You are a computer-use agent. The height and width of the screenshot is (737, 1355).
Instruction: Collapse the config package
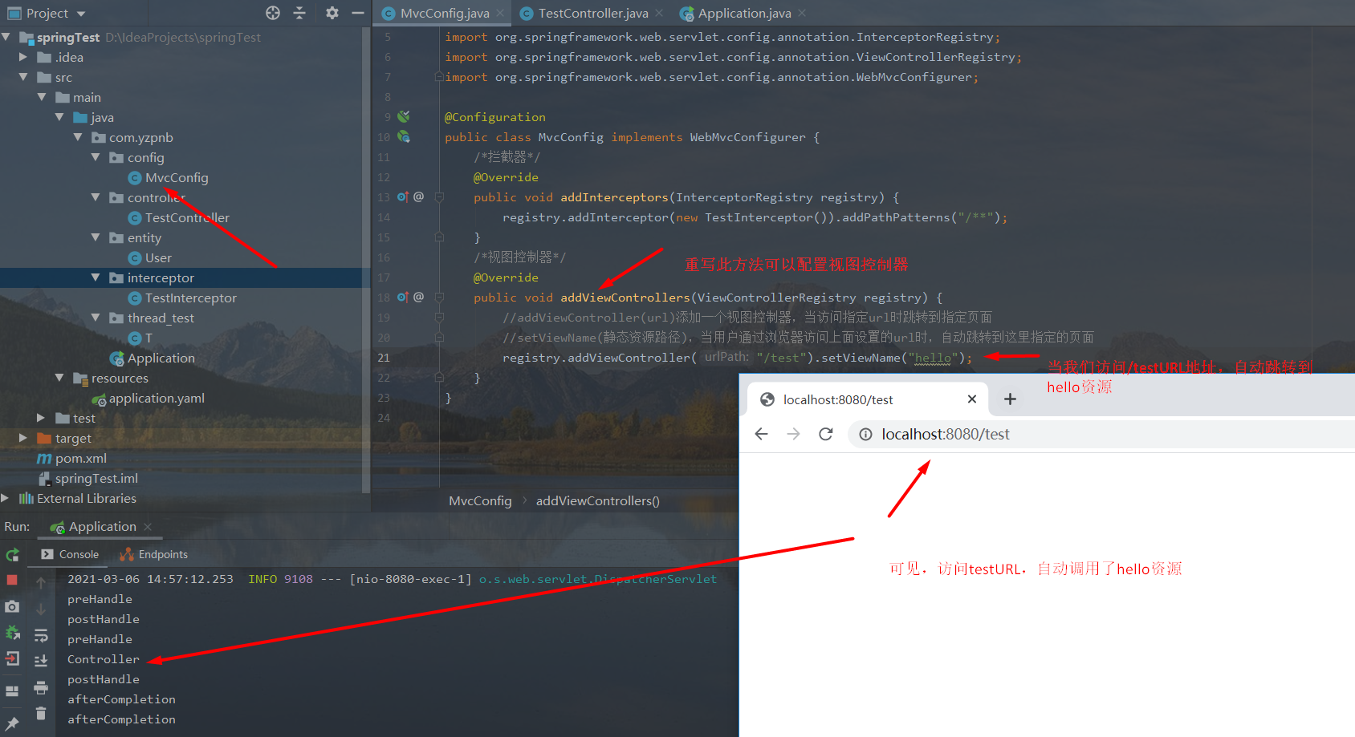96,157
